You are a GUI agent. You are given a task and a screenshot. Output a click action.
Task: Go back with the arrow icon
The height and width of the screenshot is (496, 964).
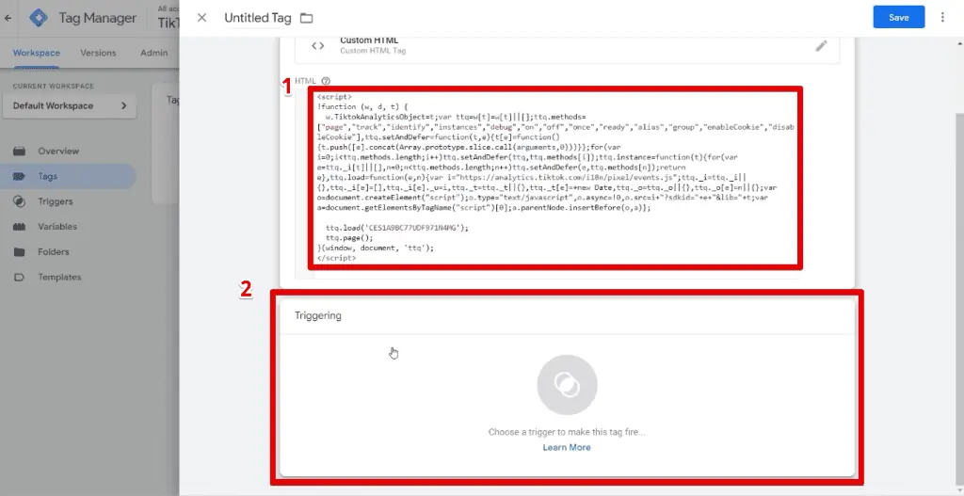(x=8, y=18)
